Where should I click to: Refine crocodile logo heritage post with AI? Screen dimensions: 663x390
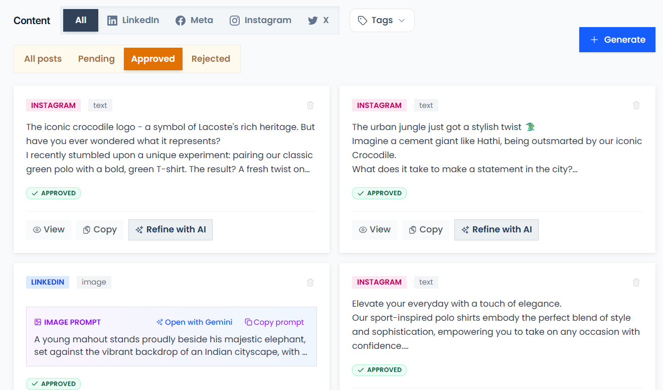171,230
